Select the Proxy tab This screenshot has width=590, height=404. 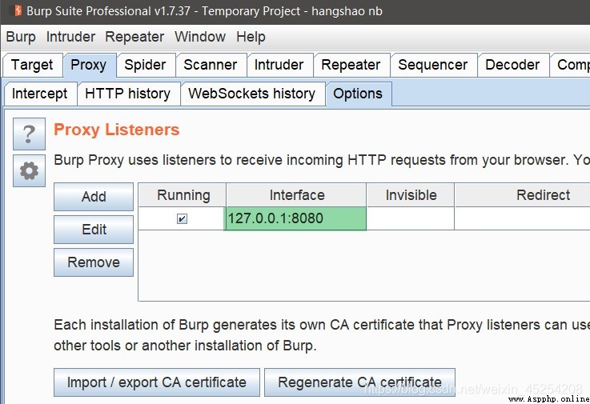tap(89, 65)
